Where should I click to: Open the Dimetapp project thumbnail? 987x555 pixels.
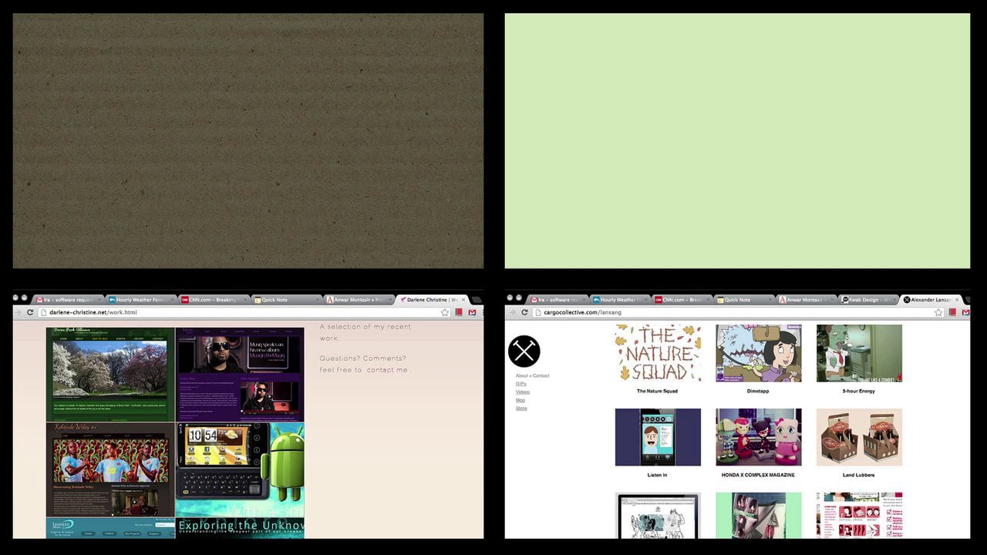tap(758, 353)
